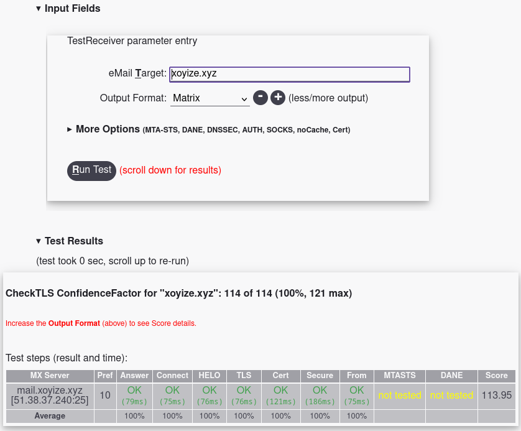Image resolution: width=521 pixels, height=431 pixels.
Task: Click the plus icon for more output
Action: point(278,98)
